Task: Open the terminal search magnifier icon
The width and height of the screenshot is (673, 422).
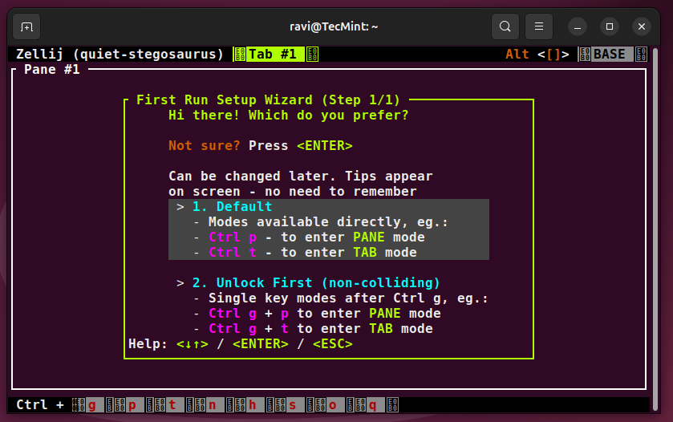Action: coord(505,26)
